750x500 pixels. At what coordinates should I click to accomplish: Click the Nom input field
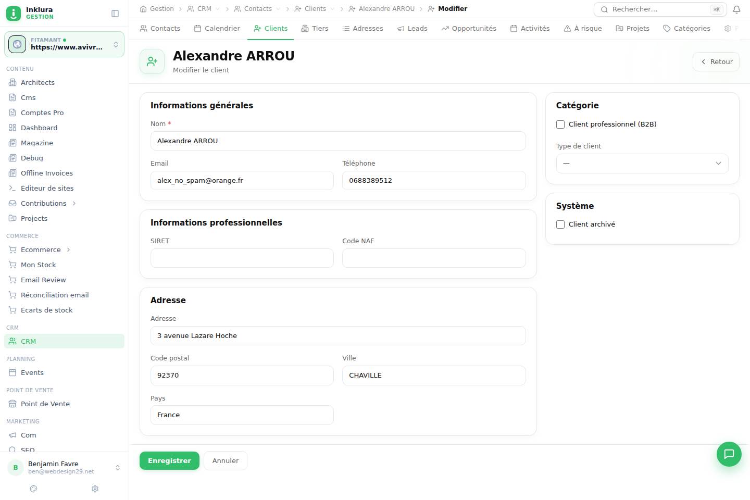(x=338, y=141)
